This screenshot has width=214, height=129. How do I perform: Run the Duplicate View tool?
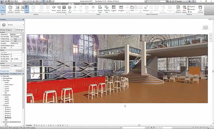pyautogui.click(x=107, y=9)
